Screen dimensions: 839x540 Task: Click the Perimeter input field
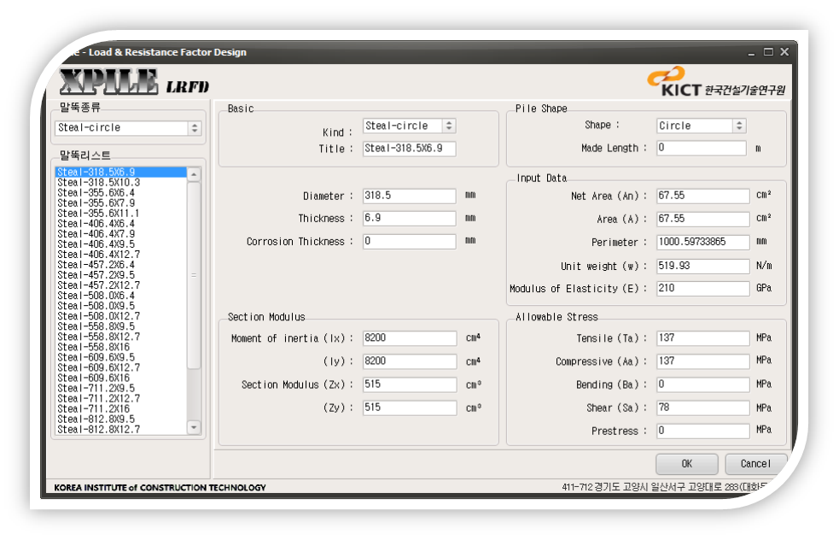coord(703,242)
